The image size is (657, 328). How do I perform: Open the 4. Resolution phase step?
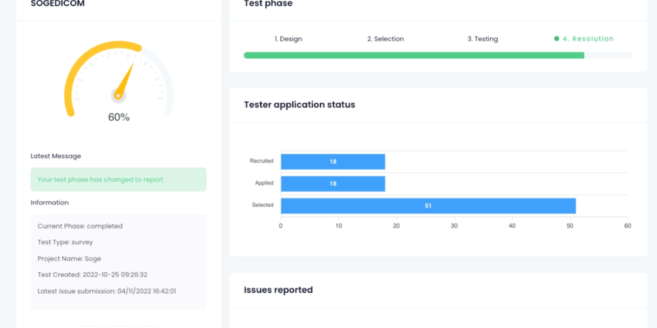588,39
